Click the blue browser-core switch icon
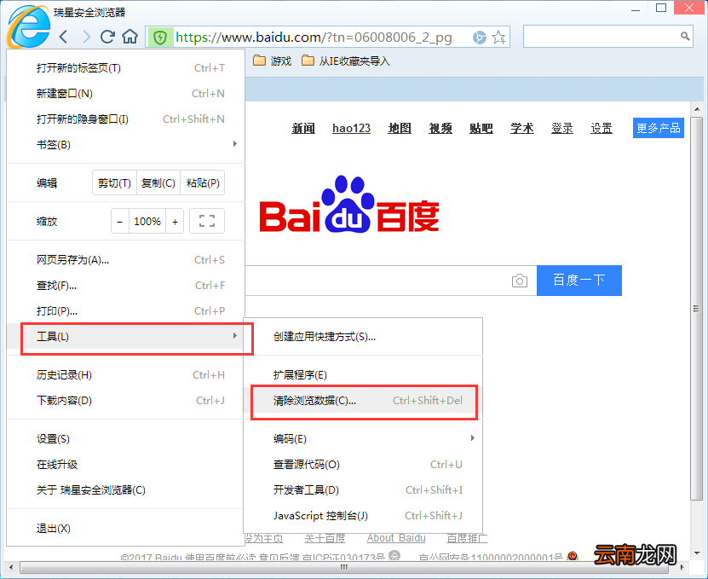This screenshot has width=708, height=579. (479, 37)
